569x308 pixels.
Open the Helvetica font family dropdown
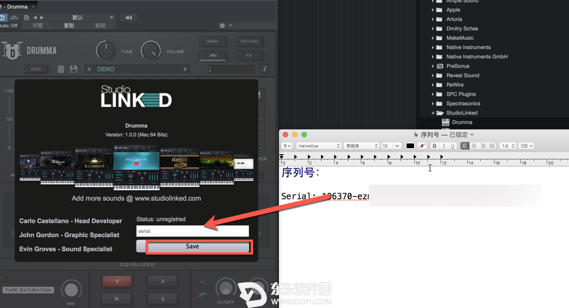tap(318, 146)
